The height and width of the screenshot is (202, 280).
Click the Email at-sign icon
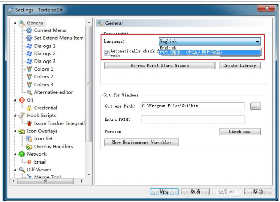29,162
